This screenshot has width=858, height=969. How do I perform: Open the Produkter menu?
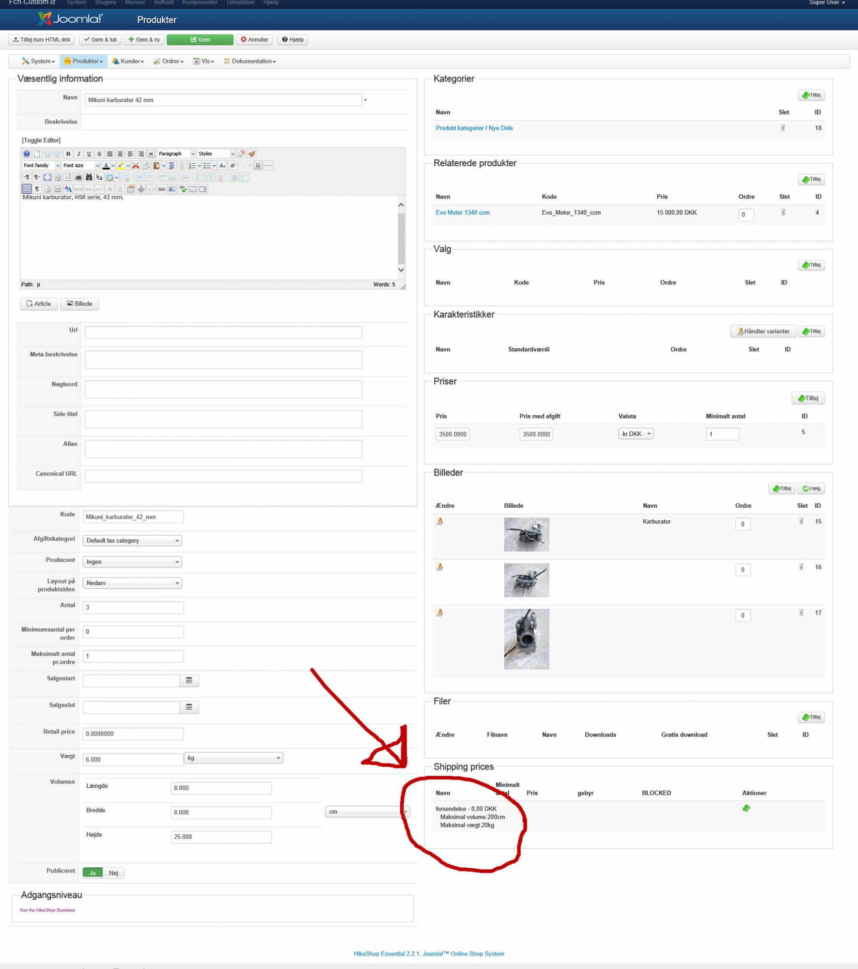tap(83, 61)
